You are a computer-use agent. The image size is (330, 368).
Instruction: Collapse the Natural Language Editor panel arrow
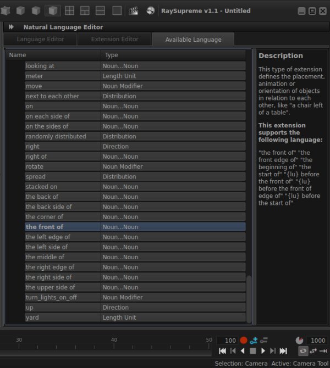tap(11, 27)
